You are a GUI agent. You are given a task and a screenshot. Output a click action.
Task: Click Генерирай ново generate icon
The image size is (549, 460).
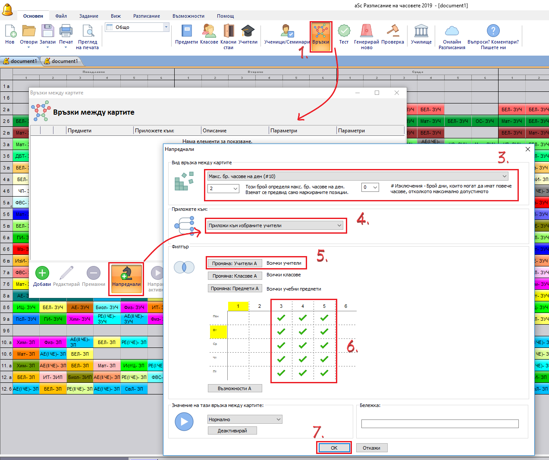366,36
